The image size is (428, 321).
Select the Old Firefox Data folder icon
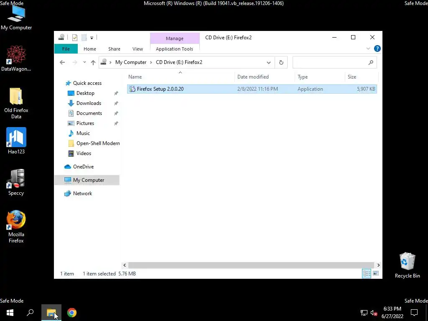click(x=16, y=103)
